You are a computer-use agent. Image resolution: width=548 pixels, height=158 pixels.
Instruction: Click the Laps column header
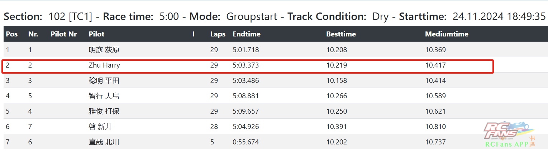click(218, 34)
